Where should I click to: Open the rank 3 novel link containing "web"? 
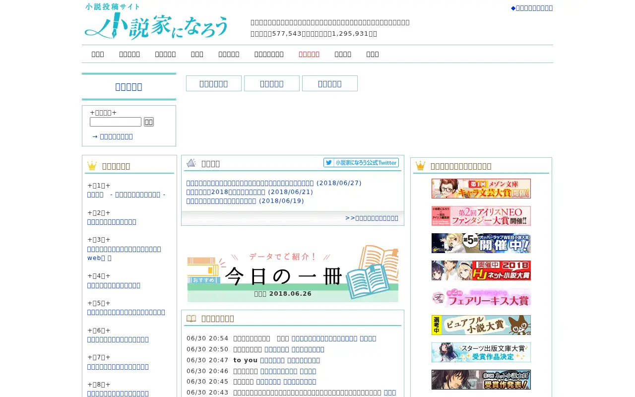point(124,254)
